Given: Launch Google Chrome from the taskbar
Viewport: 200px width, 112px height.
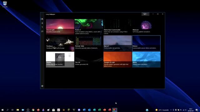Looking at the screenshot, I should (x=33, y=110).
